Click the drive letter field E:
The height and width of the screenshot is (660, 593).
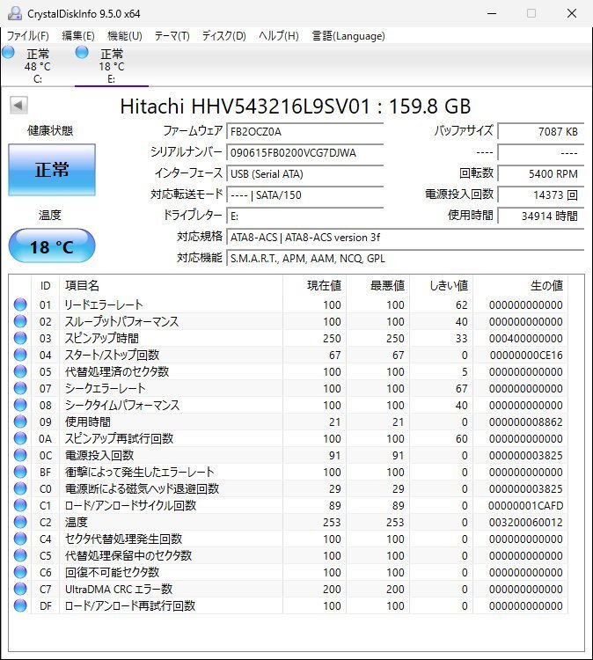pos(304,216)
